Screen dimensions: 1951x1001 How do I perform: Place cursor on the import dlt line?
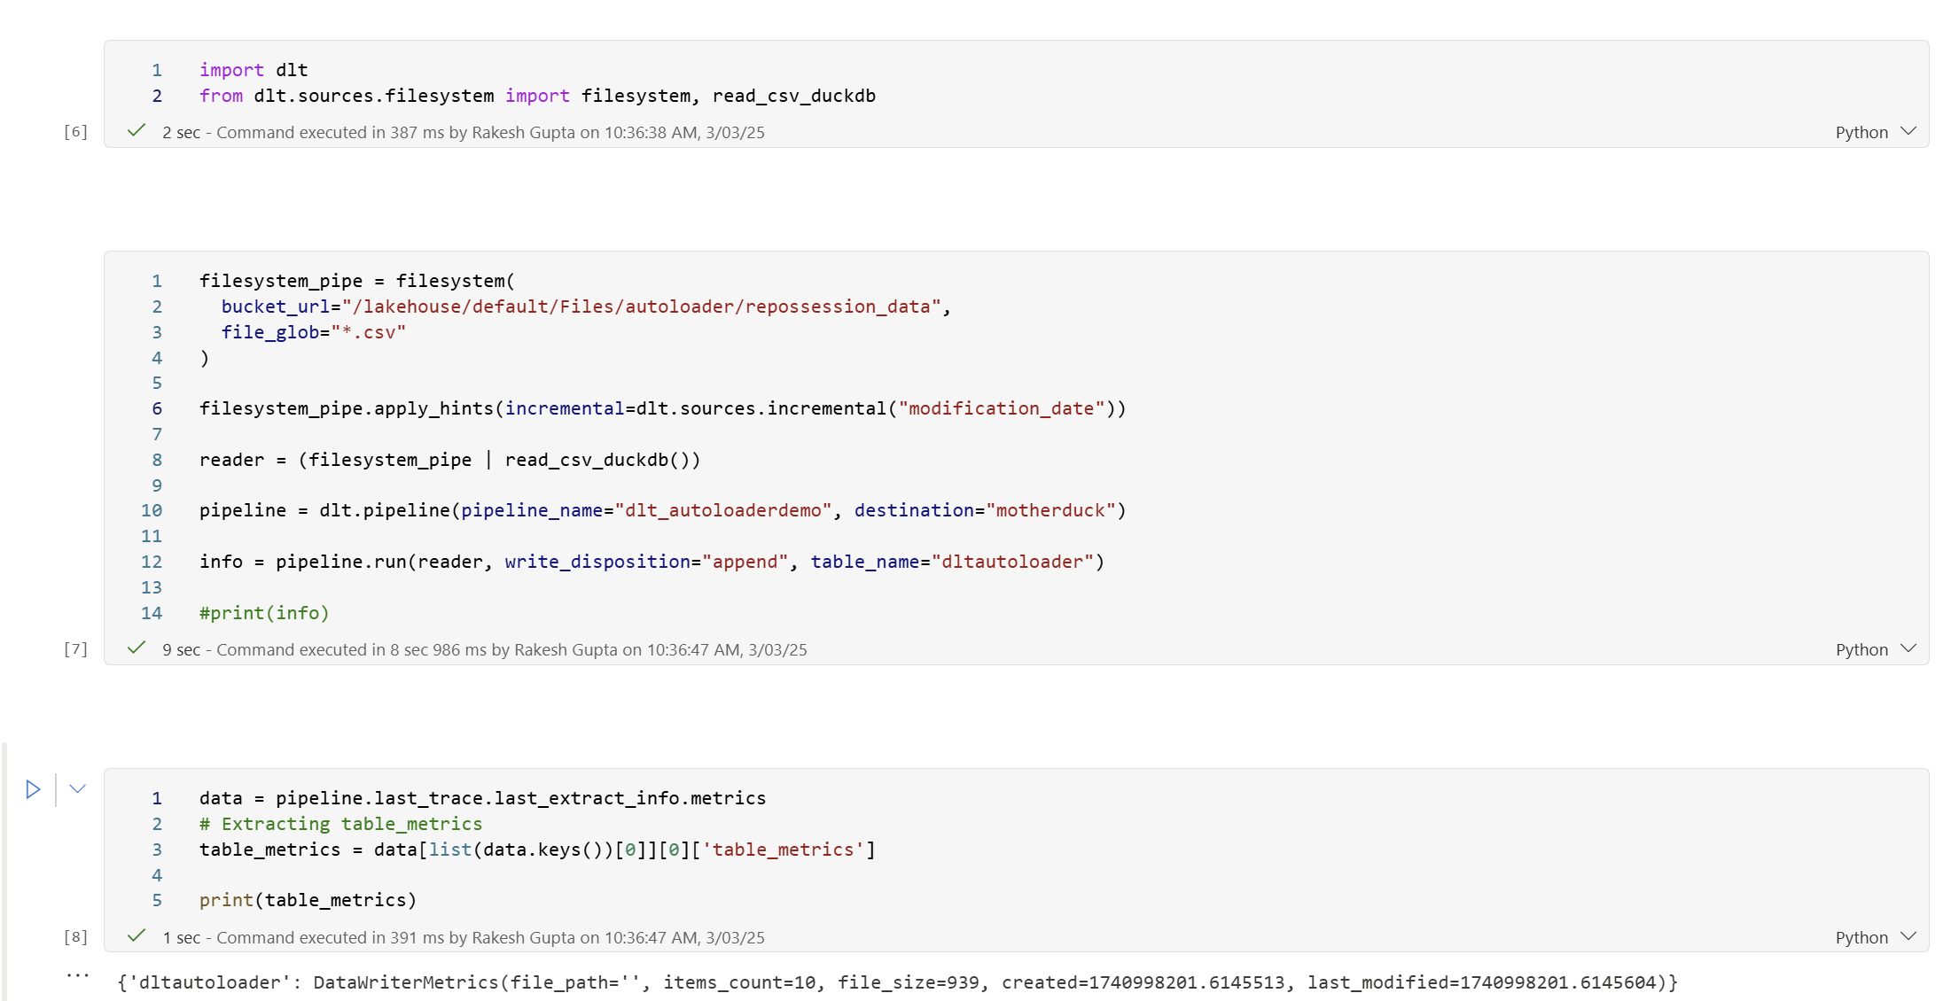(254, 69)
